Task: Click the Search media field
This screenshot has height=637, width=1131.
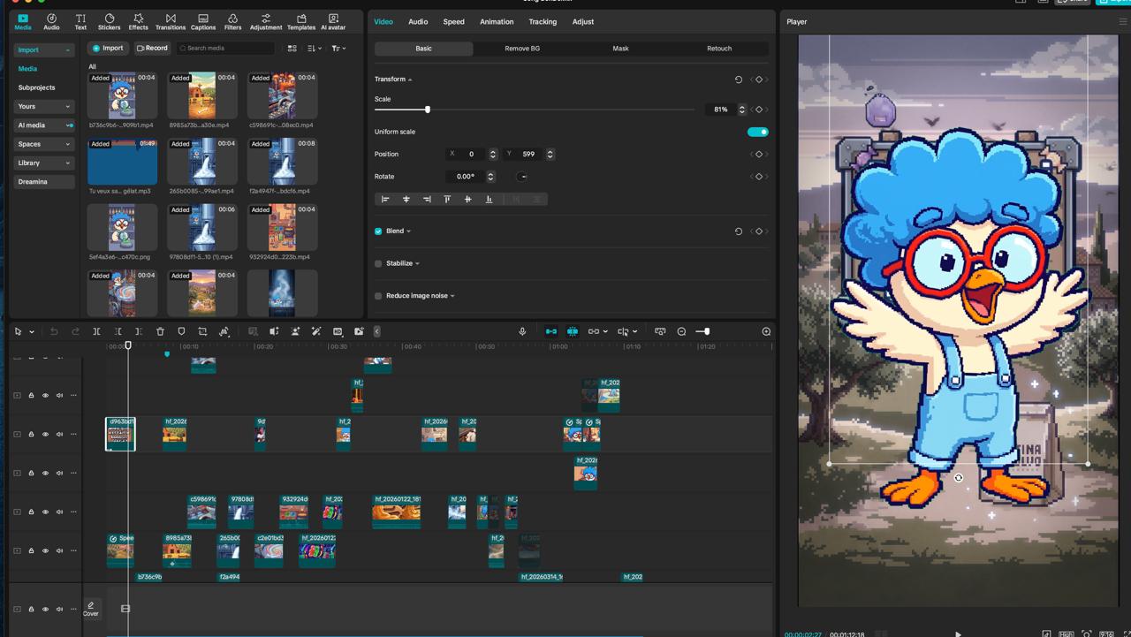Action: (226, 49)
